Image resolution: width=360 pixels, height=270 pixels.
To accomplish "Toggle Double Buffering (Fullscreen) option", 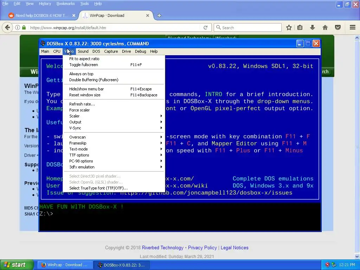I will click(x=114, y=80).
